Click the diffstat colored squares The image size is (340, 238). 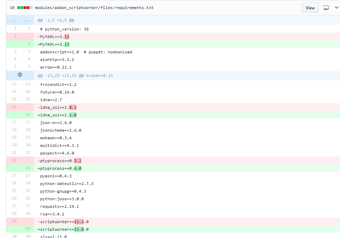[x=25, y=8]
